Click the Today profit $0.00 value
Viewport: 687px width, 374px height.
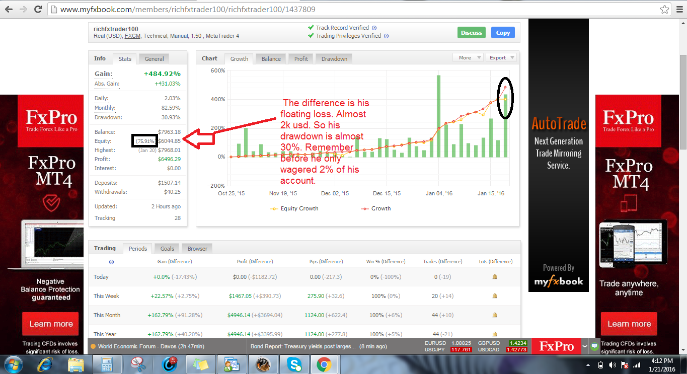coord(240,277)
